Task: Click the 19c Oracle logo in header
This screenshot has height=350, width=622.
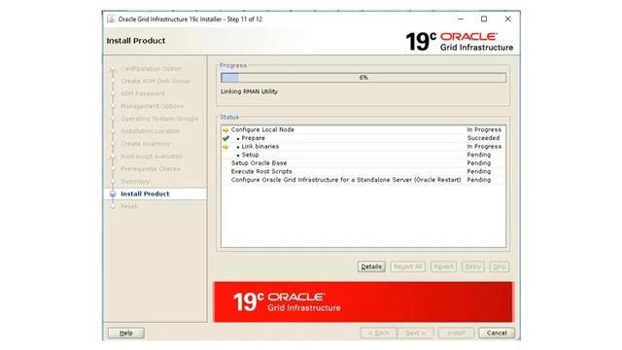Action: tap(460, 42)
